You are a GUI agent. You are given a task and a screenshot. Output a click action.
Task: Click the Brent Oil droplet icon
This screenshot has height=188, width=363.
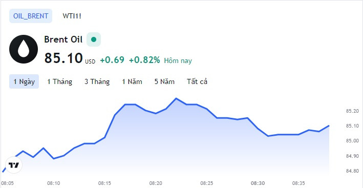click(x=24, y=49)
